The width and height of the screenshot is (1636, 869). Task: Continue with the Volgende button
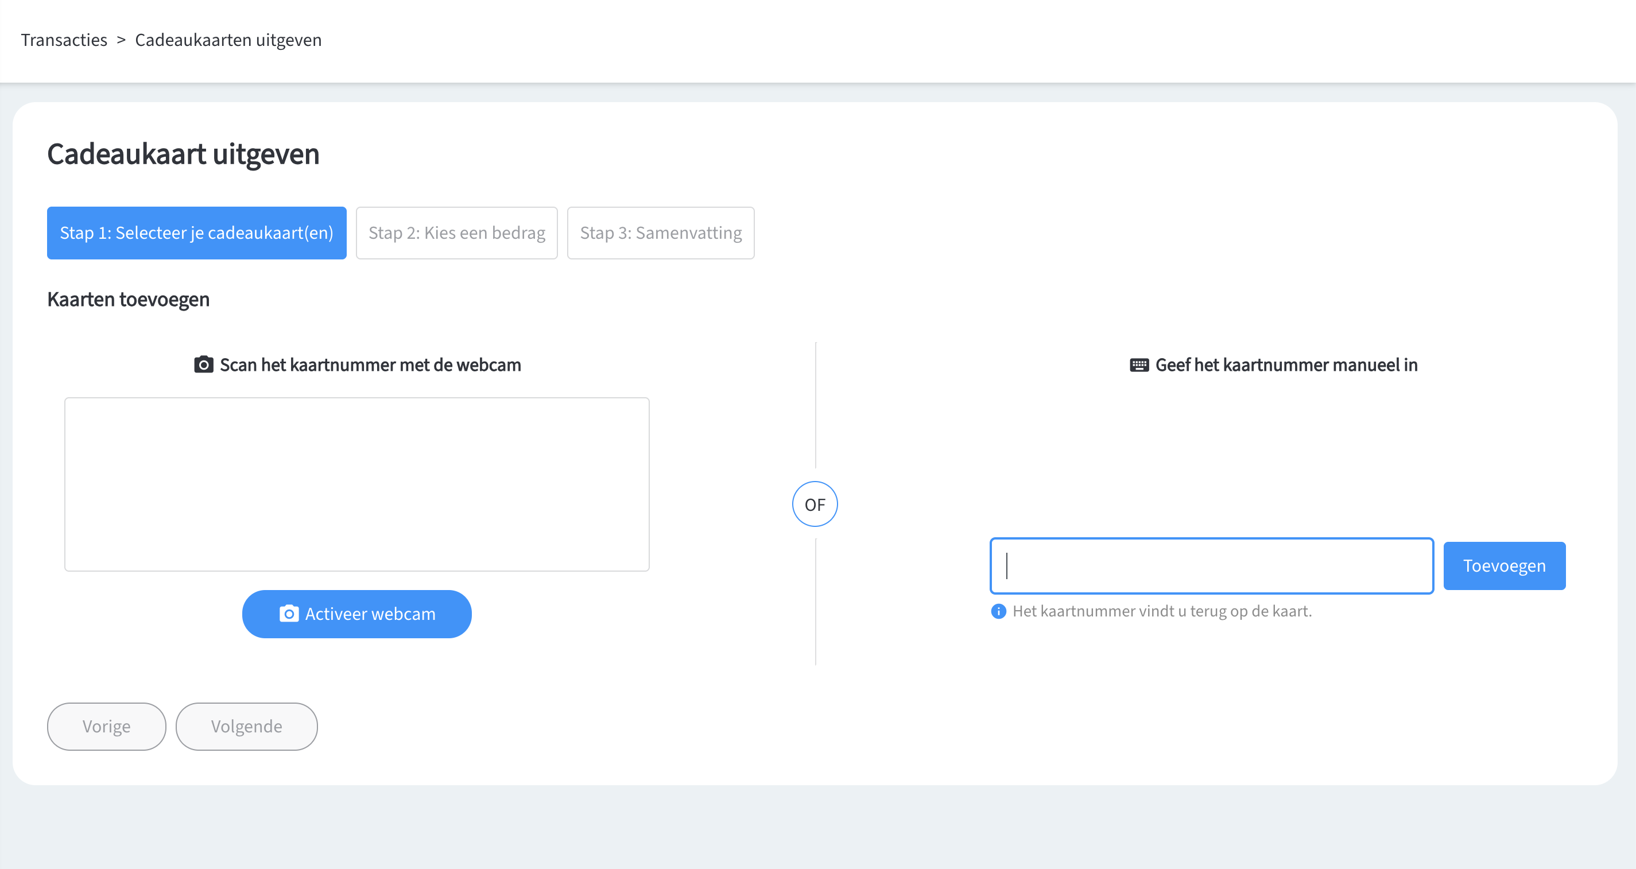tap(246, 726)
